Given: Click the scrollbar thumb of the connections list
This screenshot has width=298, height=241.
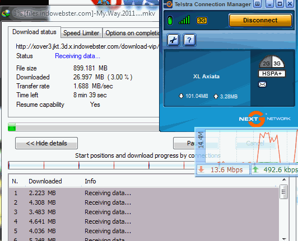Looking at the screenshot, I should [284, 192].
